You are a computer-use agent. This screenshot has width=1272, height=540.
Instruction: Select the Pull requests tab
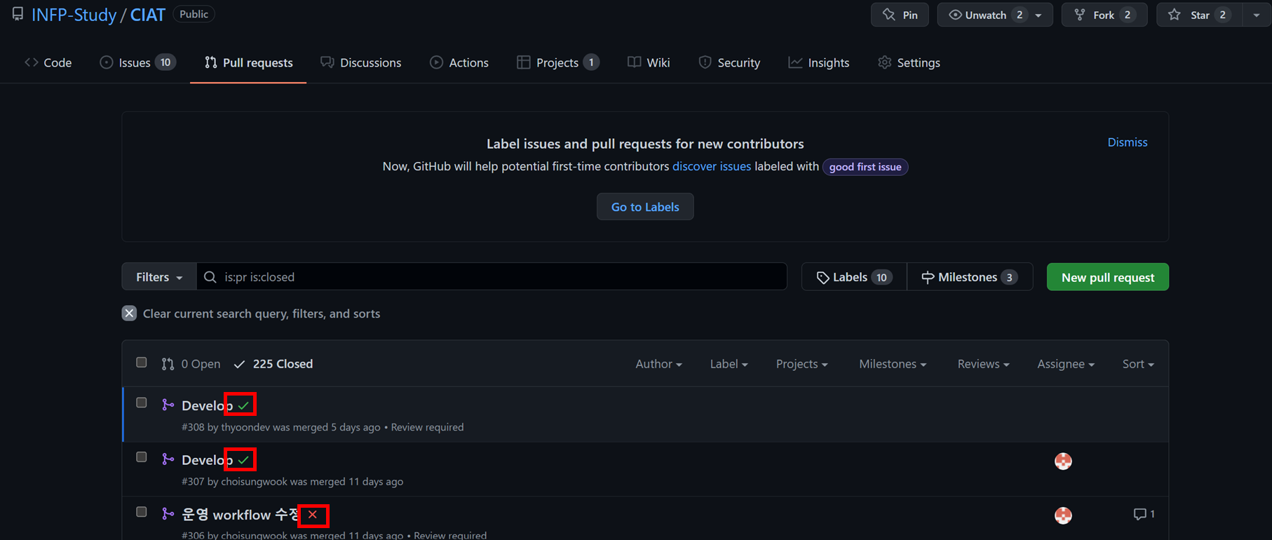click(248, 62)
